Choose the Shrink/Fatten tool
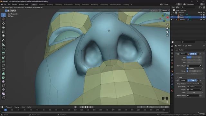 pyautogui.click(x=3, y=90)
